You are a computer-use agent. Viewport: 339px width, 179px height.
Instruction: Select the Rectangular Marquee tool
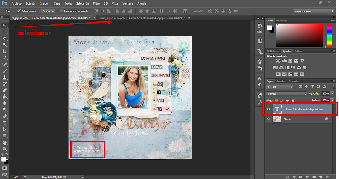coord(5,32)
